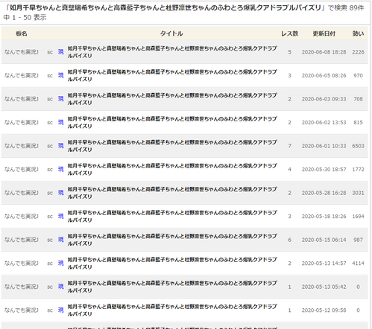Click the レス数 column header
The height and width of the screenshot is (329, 372).
click(x=289, y=33)
